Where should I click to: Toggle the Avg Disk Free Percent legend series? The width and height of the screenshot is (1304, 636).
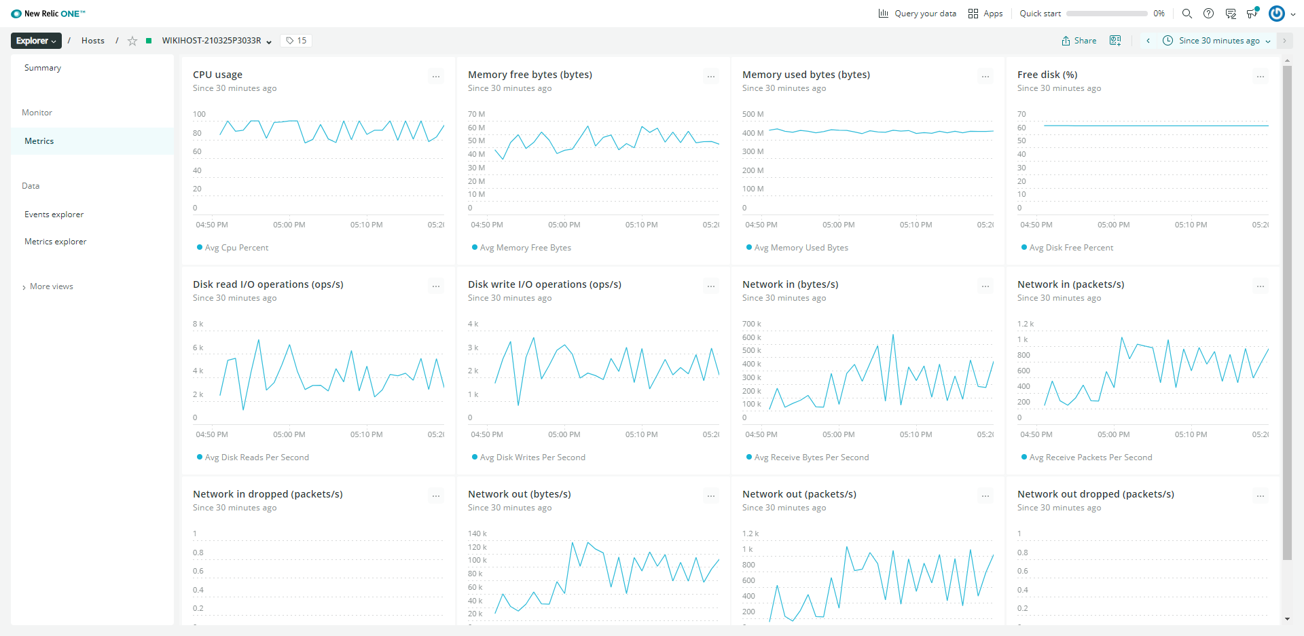click(x=1068, y=248)
